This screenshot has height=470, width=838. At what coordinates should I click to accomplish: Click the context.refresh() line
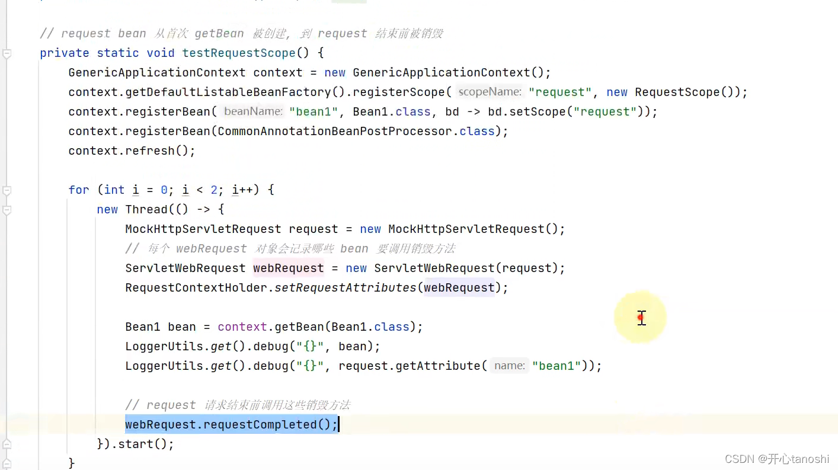[132, 151]
